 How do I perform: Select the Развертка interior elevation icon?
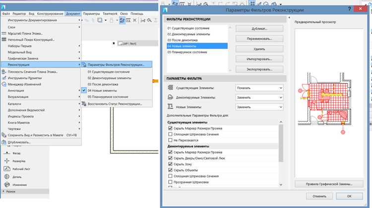coord(7,161)
